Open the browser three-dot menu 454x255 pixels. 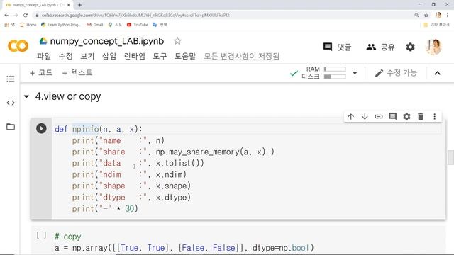coord(448,16)
